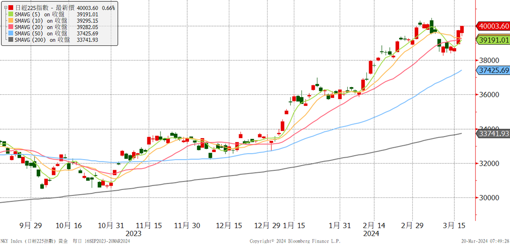Select the legend label 'SMAVG (50) on 收盤'

41,34
